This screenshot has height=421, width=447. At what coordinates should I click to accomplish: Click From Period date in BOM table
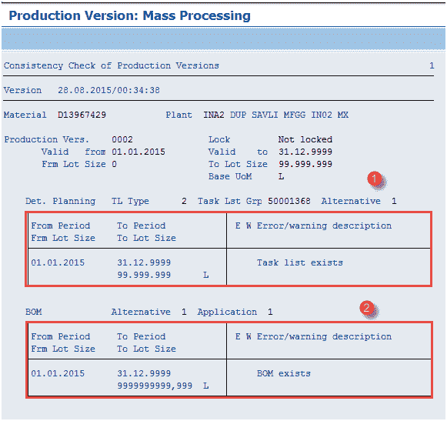point(58,373)
